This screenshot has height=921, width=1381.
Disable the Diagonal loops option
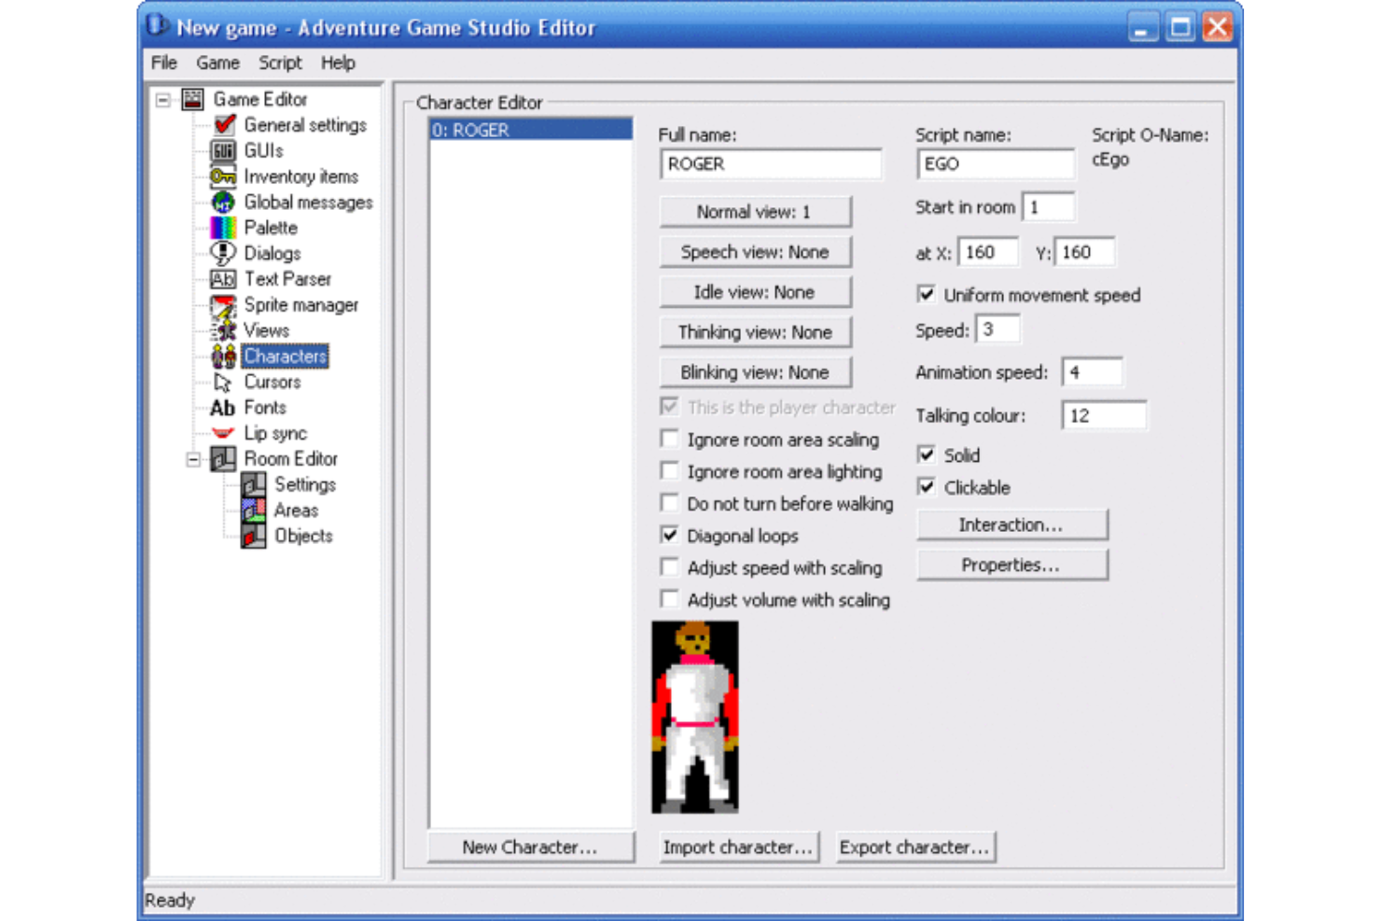point(669,535)
